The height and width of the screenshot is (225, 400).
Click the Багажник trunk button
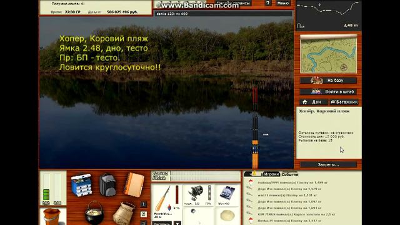click(x=344, y=102)
